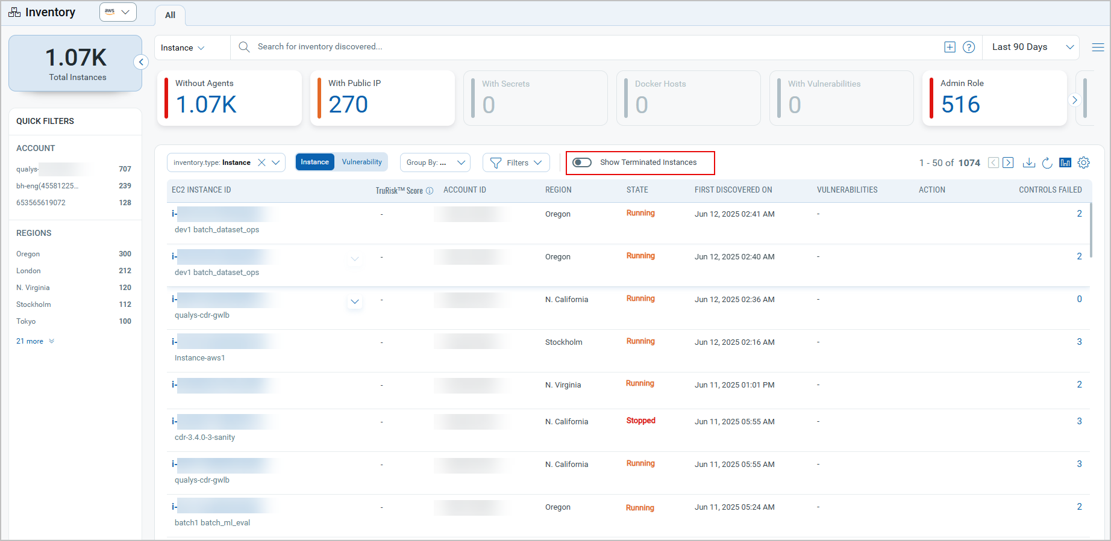The image size is (1111, 541).
Task: Expand the inventory.type filter dropdown
Action: pos(276,162)
